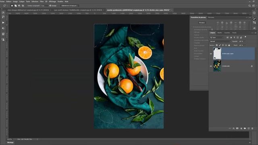Image resolution: width=258 pixels, height=145 pixels.
Task: Open the Calque menu
Action: (x=22, y=2)
